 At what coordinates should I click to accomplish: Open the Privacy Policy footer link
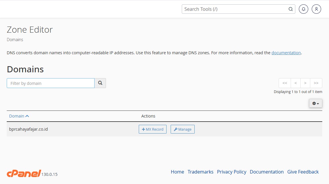[232, 172]
